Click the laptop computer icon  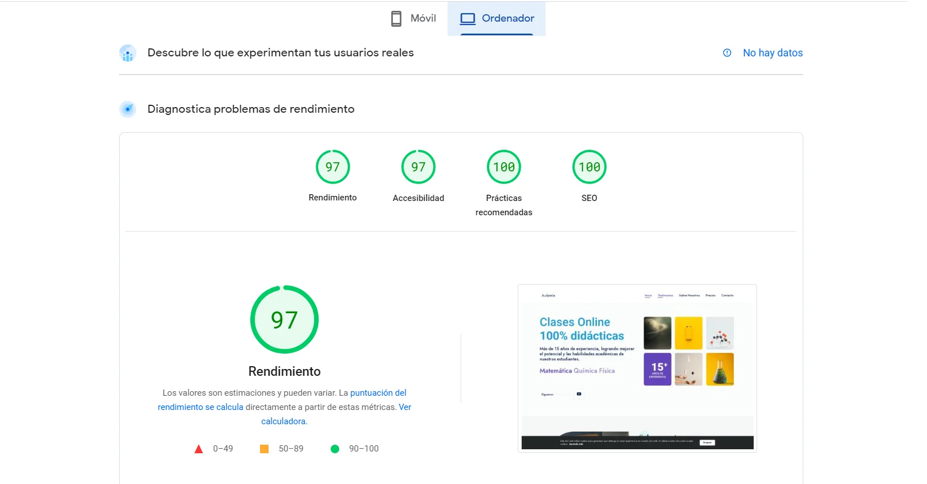[x=467, y=19]
